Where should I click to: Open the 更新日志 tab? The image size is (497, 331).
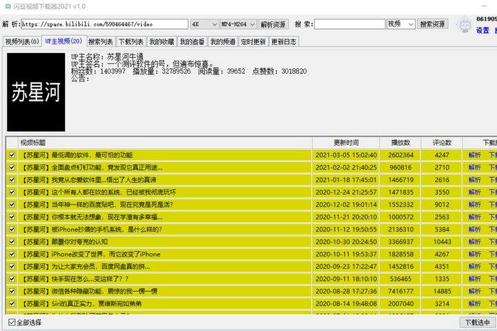(x=284, y=42)
